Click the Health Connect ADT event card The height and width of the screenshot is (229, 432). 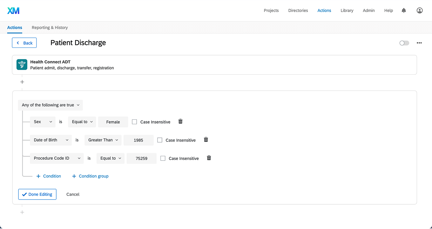[214, 65]
